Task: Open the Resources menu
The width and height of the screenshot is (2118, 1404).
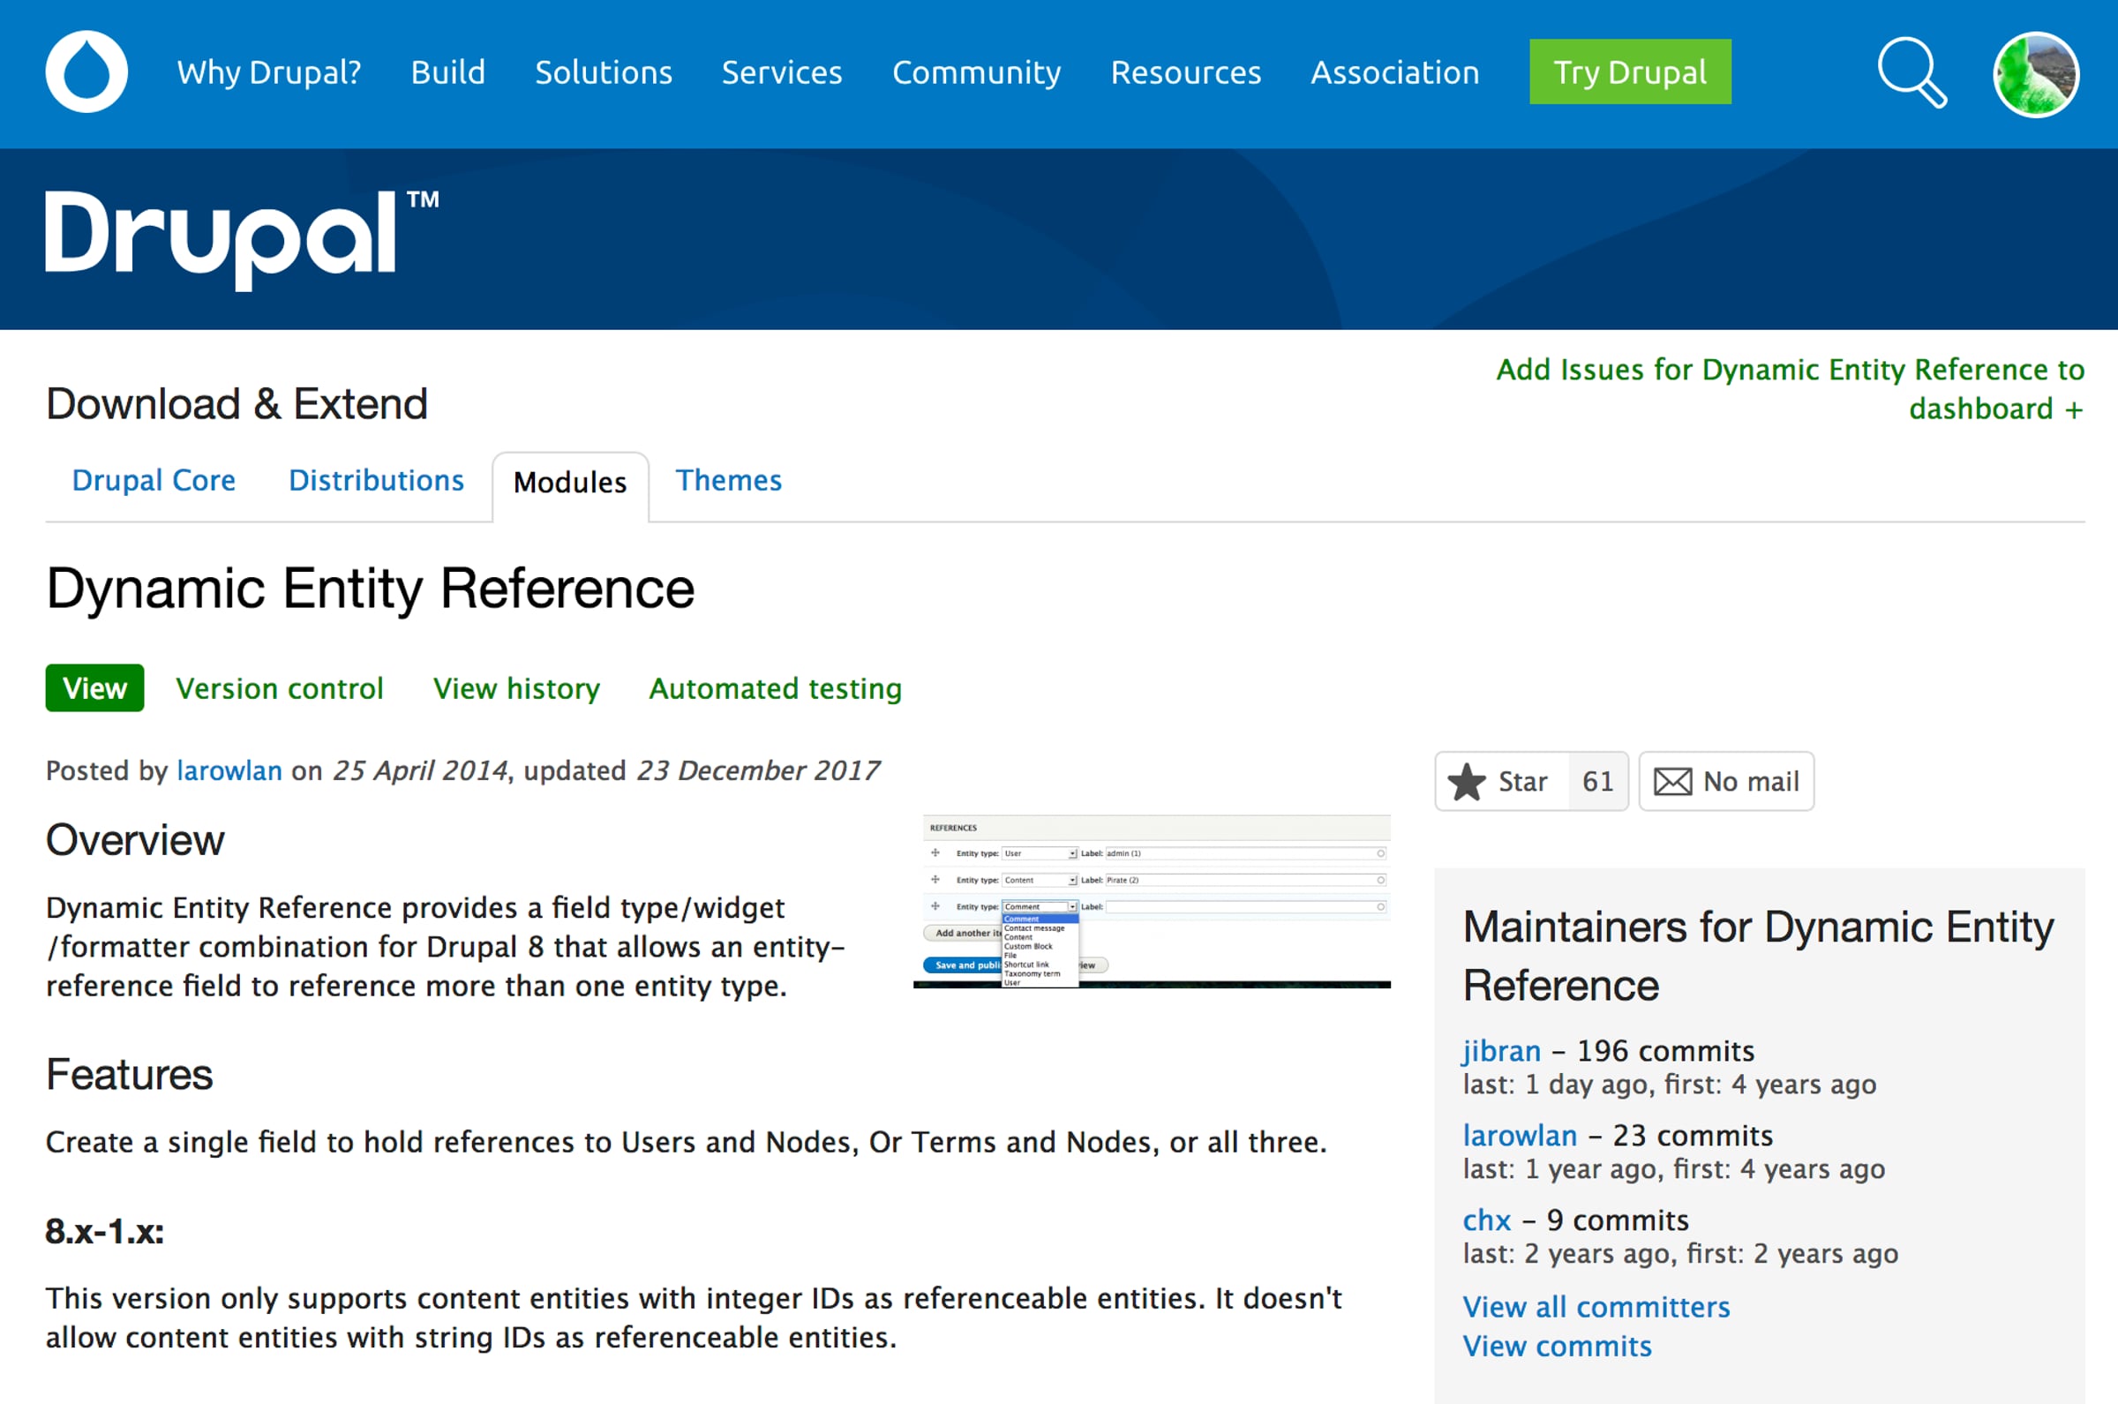Action: pyautogui.click(x=1185, y=72)
